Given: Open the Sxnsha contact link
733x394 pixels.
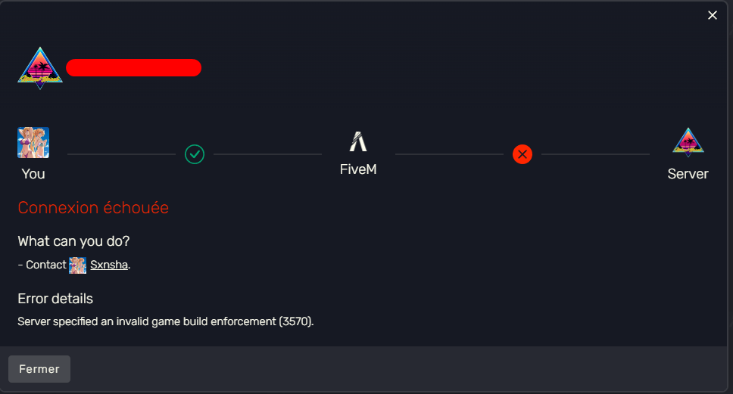Looking at the screenshot, I should coord(109,265).
